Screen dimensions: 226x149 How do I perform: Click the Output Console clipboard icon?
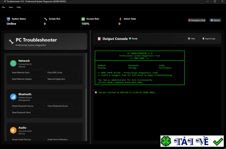(99, 39)
